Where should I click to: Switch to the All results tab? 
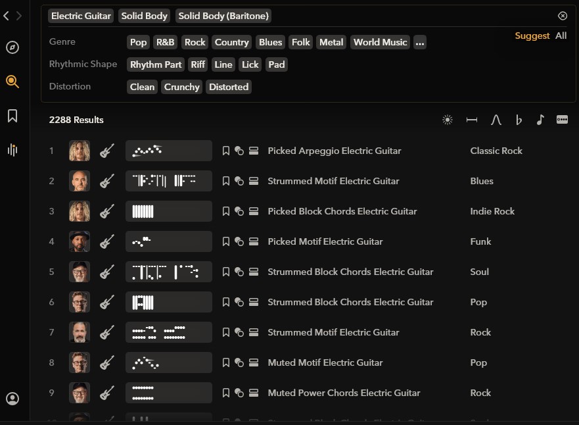click(561, 36)
